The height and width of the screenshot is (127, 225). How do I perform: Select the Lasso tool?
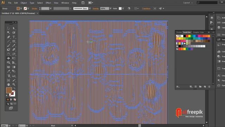pos(14,32)
